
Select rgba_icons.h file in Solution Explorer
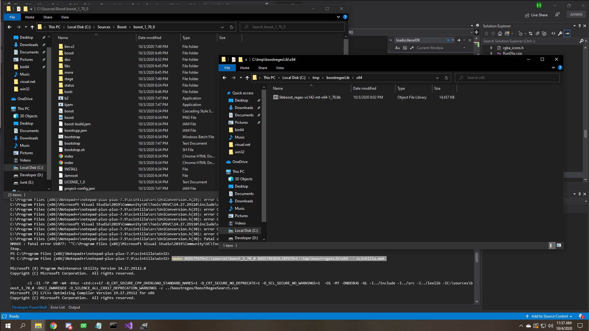513,48
